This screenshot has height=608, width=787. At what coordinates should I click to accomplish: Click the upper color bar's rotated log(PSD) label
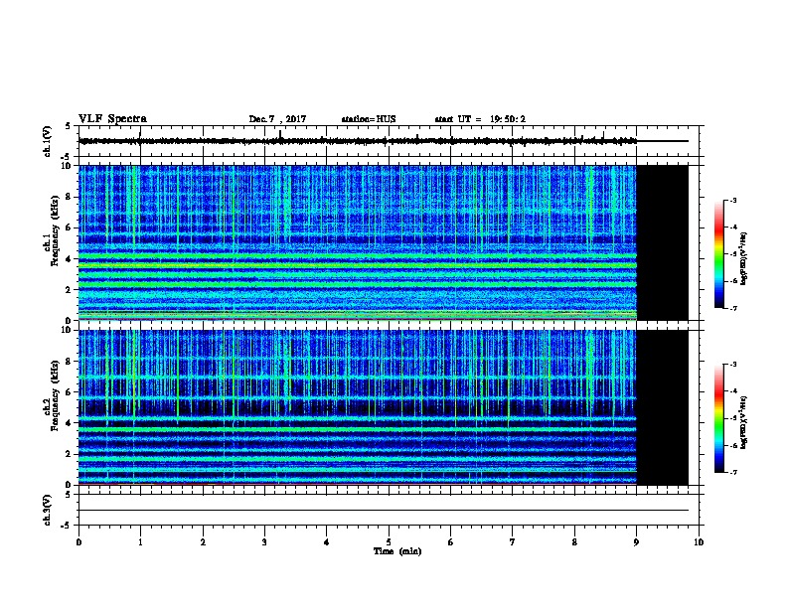(743, 258)
